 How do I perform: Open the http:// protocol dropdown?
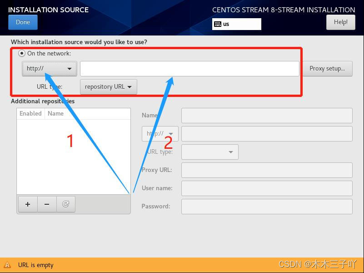[x=49, y=68]
